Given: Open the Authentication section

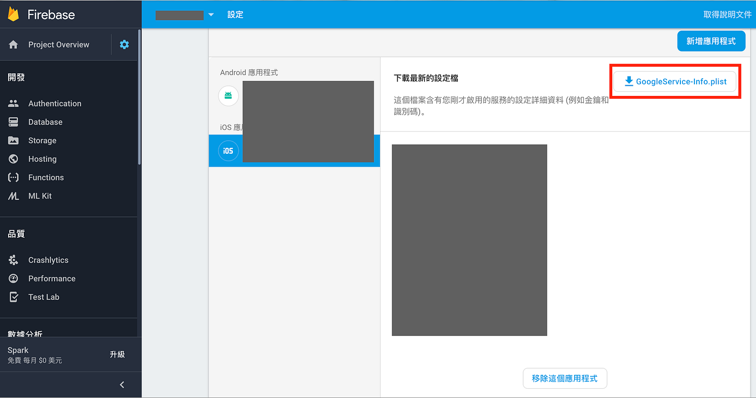Looking at the screenshot, I should pos(55,103).
